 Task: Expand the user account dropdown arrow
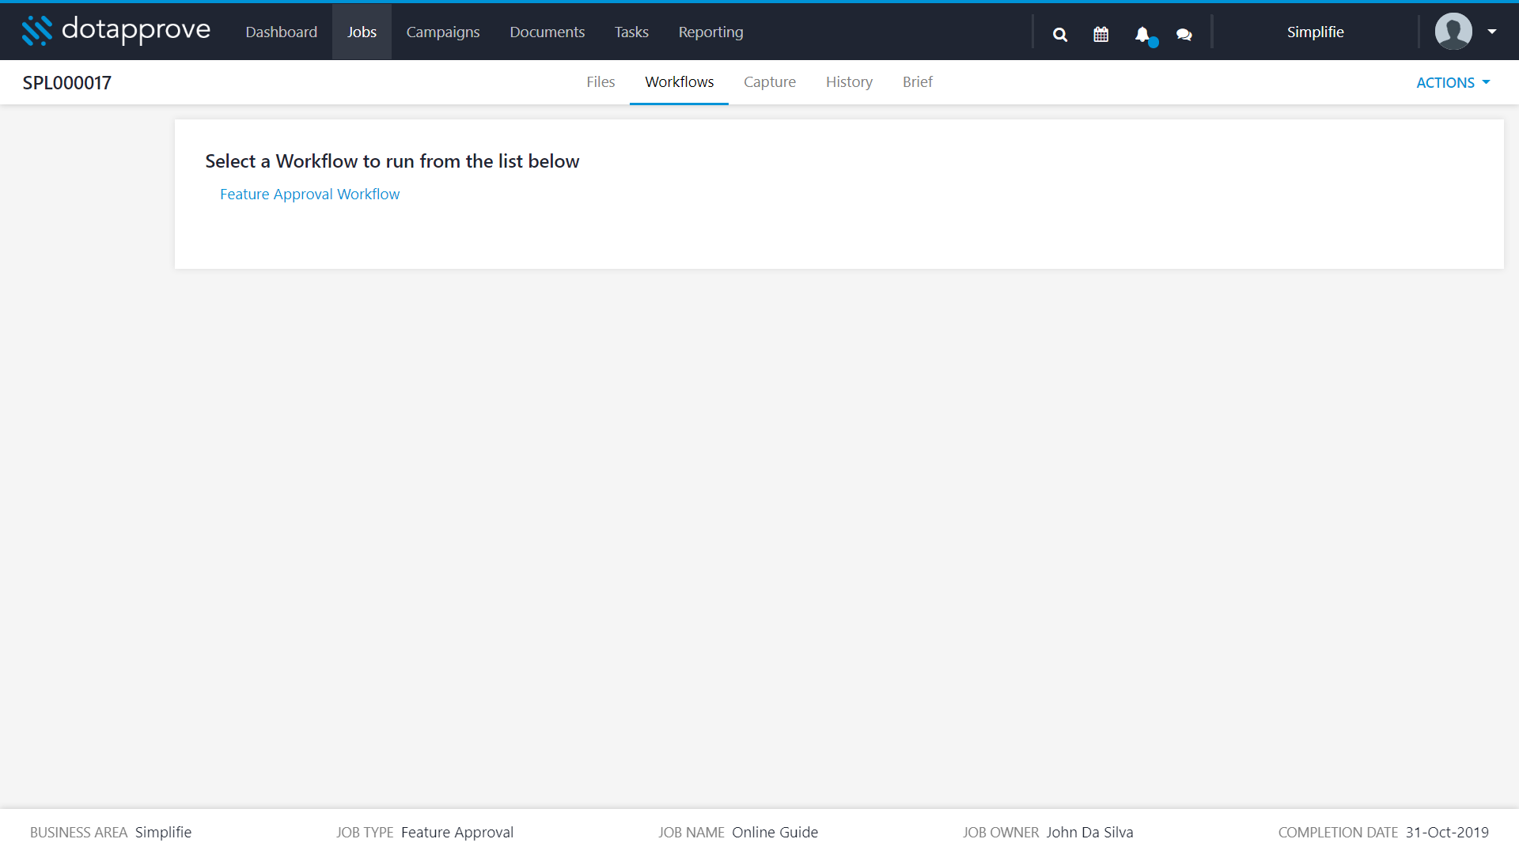(x=1492, y=32)
